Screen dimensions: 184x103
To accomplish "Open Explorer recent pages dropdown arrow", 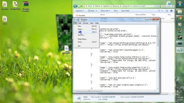I will coord(82,6).
